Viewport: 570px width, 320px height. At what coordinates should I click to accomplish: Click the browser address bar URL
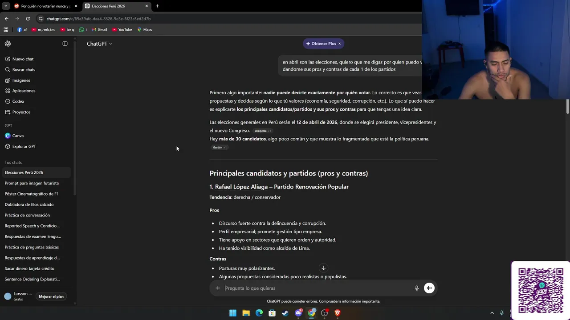[98, 19]
